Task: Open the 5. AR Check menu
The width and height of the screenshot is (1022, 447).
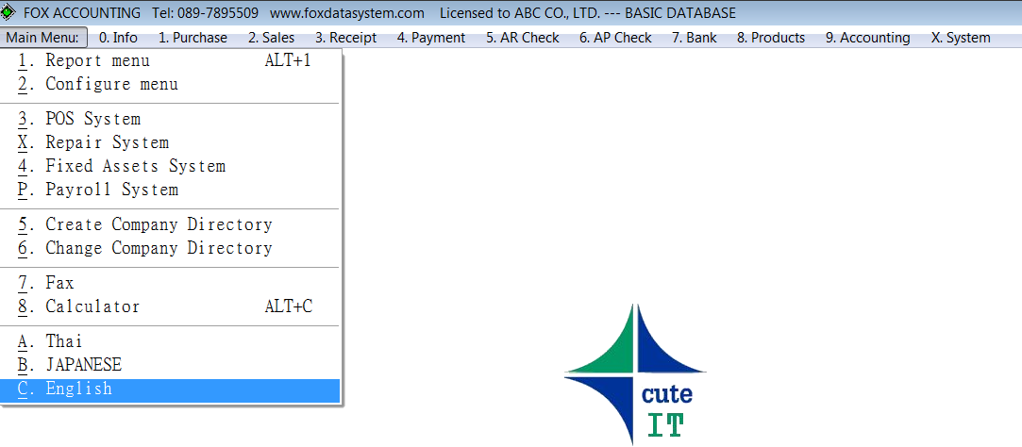Action: pos(523,38)
